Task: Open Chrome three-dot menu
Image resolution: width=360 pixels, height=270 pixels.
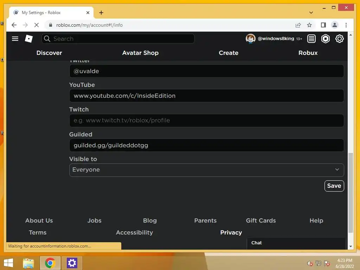Action: click(346, 25)
